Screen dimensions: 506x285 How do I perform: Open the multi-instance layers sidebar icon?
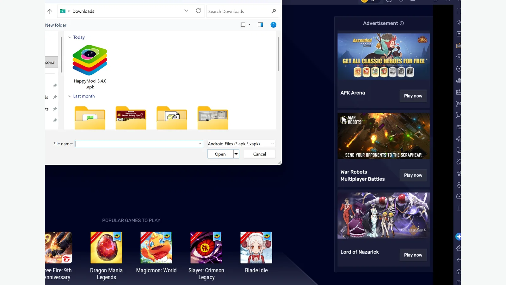click(x=458, y=185)
